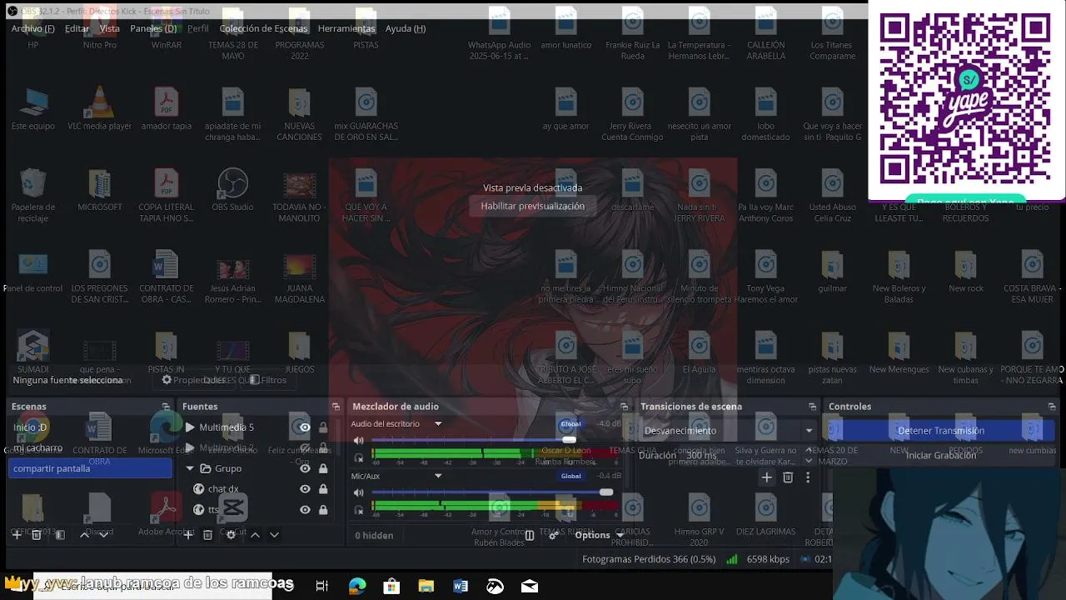Select the Inicio :D scene
The width and height of the screenshot is (1066, 600).
[89, 427]
